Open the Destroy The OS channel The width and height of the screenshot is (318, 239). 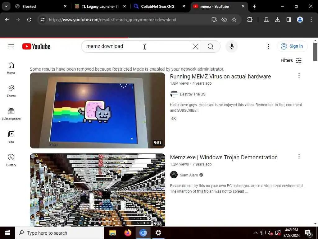click(x=193, y=94)
